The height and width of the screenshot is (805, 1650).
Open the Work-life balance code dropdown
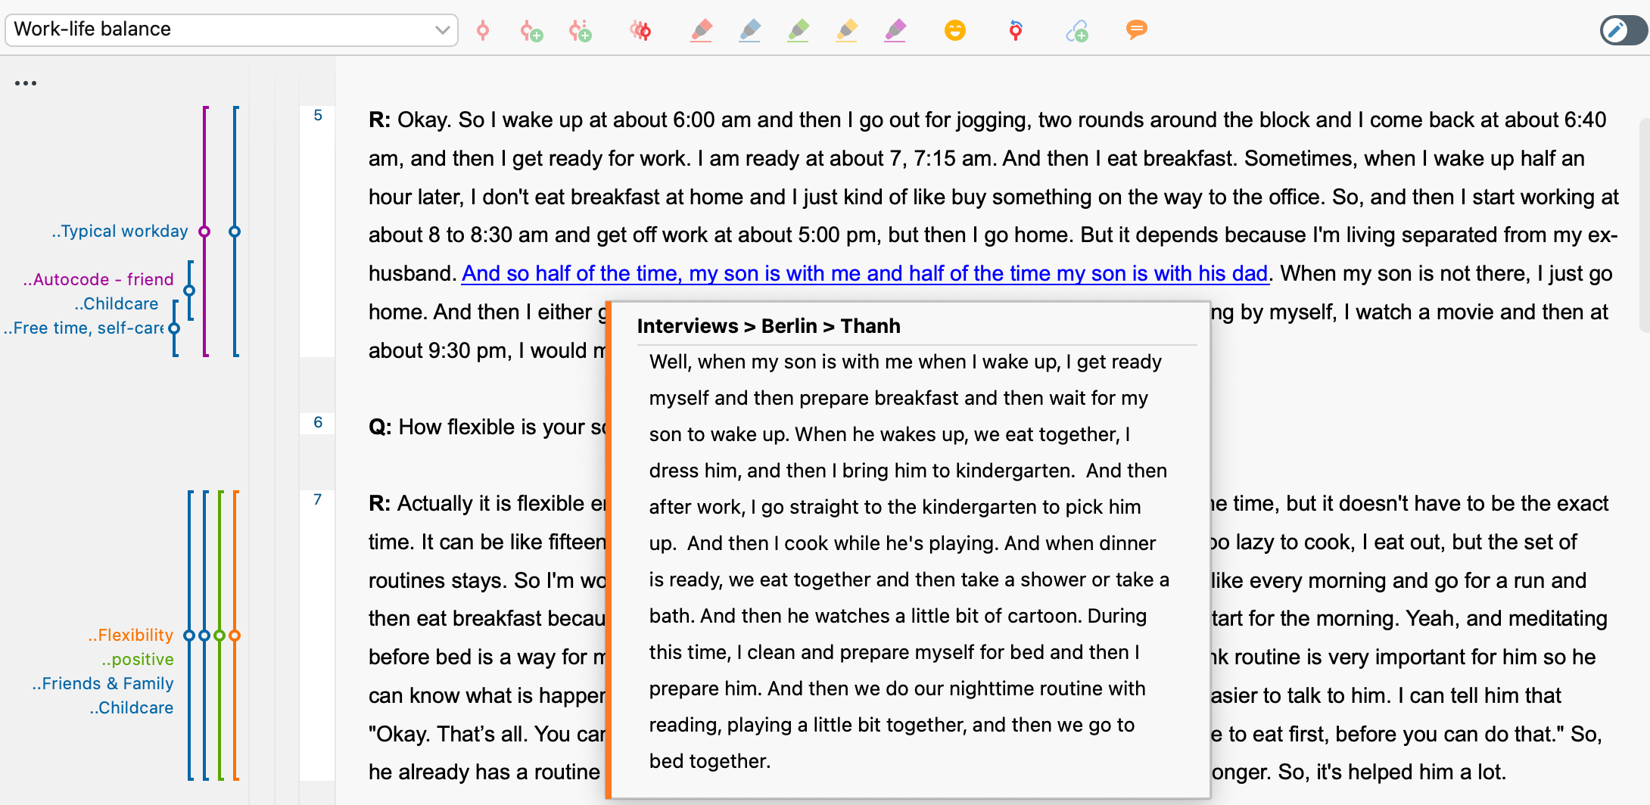tap(231, 30)
